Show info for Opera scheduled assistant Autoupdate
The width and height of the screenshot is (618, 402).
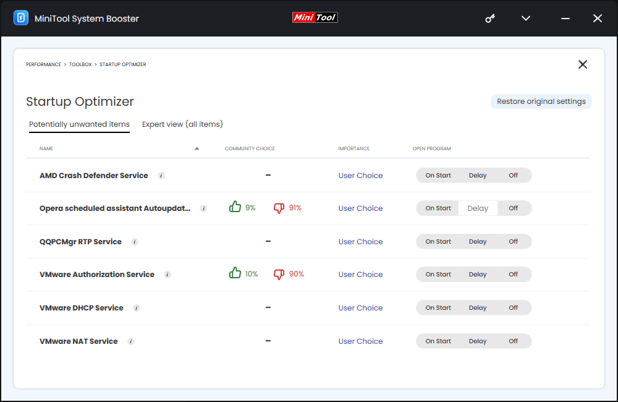click(203, 208)
